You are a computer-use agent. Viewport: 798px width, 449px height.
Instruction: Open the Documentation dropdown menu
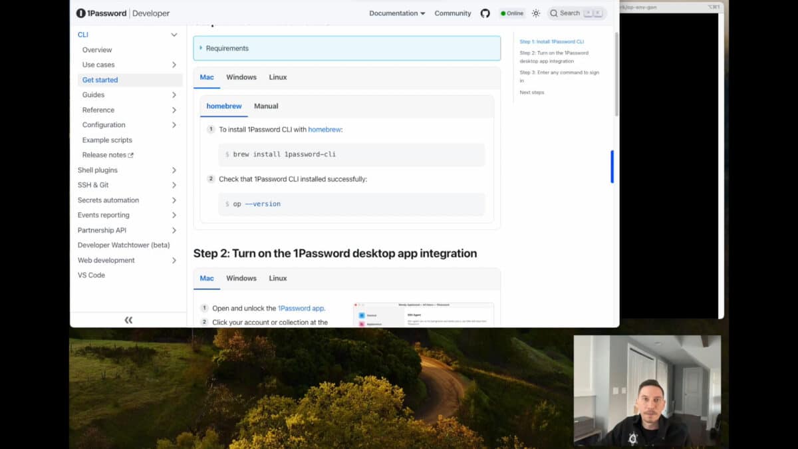tap(396, 13)
